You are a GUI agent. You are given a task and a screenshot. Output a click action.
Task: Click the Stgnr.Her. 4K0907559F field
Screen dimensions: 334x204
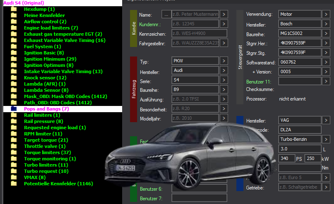tap(300, 43)
